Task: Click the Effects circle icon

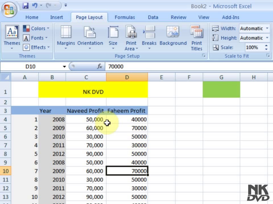Action: [x=26, y=47]
